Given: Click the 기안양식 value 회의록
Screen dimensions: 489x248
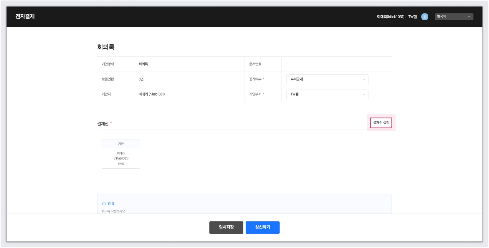Looking at the screenshot, I should [143, 64].
